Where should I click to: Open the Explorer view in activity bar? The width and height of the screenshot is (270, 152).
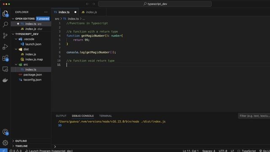(x=5, y=14)
